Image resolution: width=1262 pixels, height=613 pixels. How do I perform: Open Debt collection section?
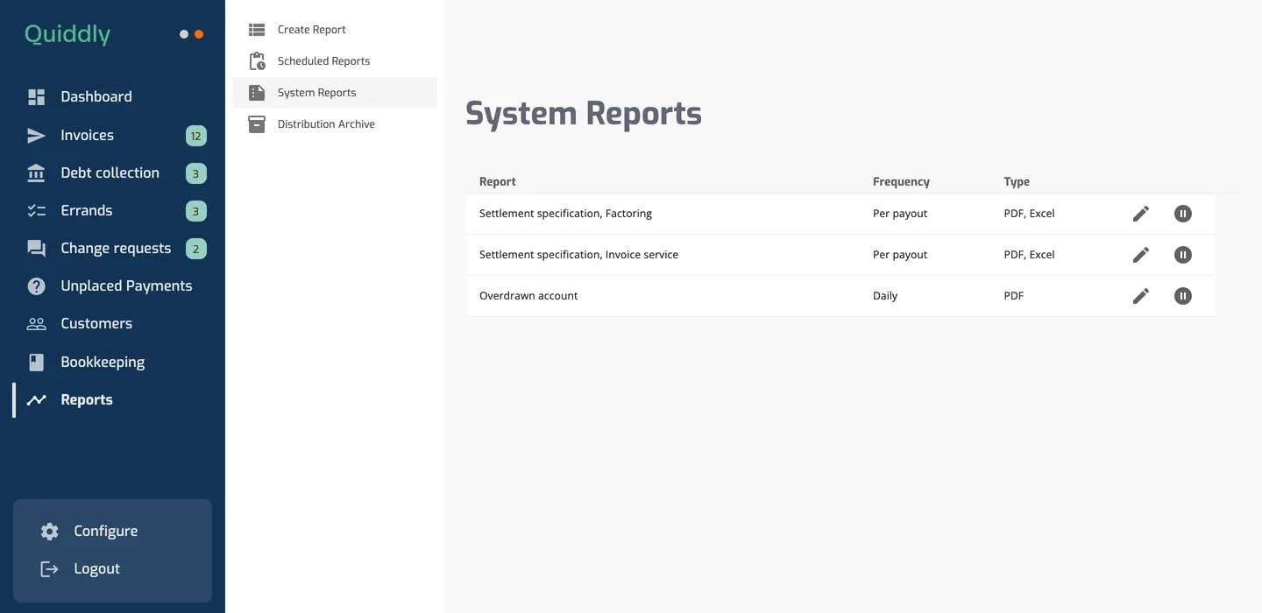click(x=112, y=173)
